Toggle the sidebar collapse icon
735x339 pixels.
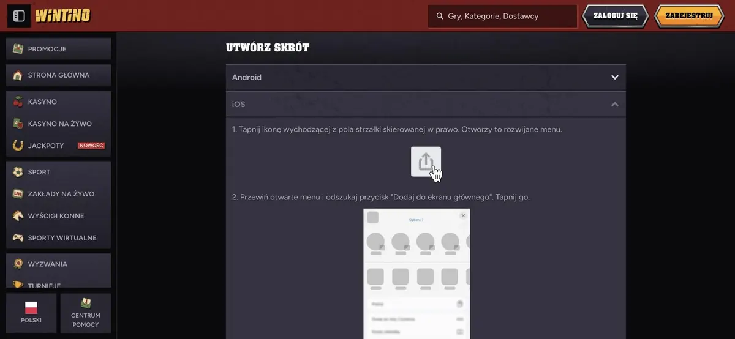point(19,16)
